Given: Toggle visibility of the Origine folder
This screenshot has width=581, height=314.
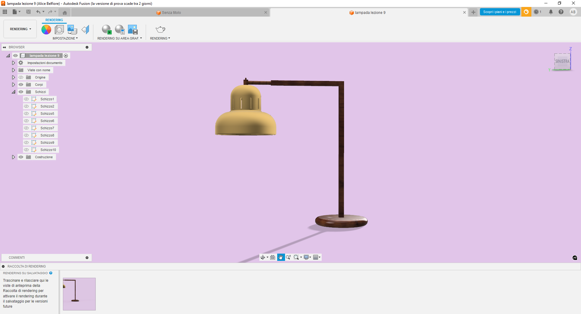Looking at the screenshot, I should (x=21, y=77).
